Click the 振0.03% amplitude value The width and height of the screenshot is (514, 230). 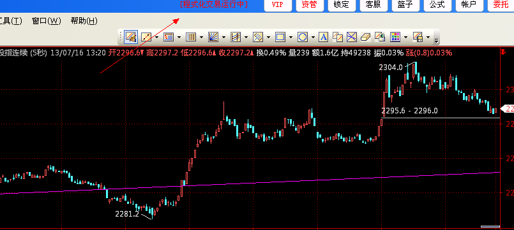[x=388, y=53]
